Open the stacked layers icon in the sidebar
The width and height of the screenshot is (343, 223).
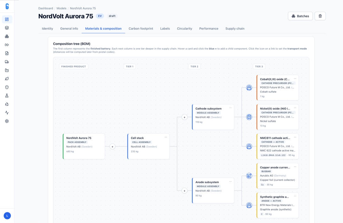click(7, 28)
